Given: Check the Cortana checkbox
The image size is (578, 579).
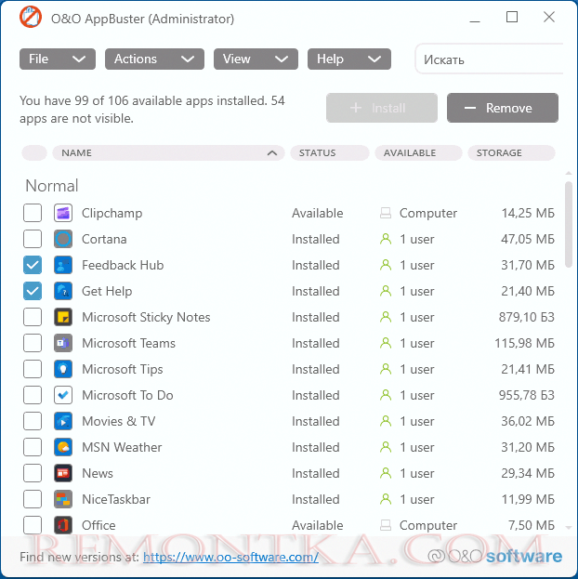Looking at the screenshot, I should tap(33, 239).
